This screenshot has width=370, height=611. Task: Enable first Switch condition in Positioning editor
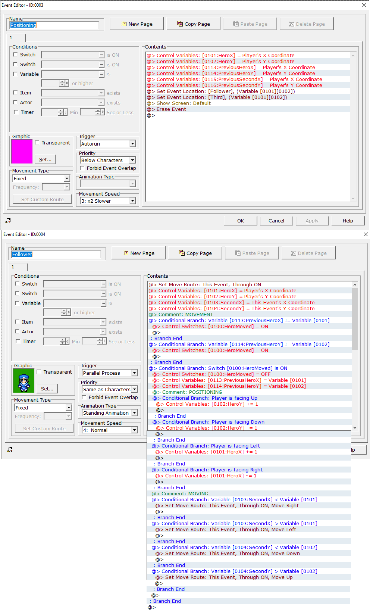pyautogui.click(x=16, y=54)
